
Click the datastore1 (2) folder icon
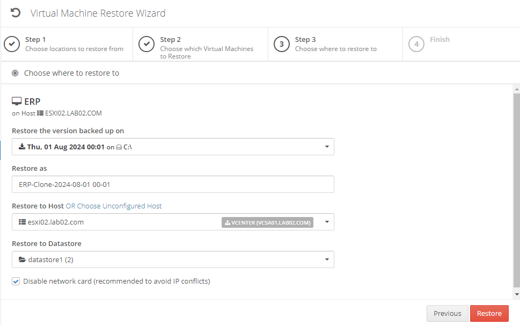[x=22, y=259]
